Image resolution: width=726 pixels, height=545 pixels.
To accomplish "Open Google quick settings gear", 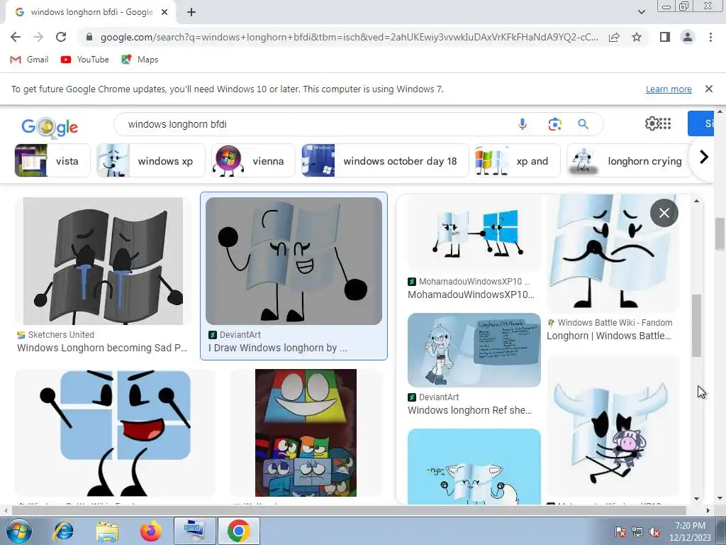I will tap(652, 123).
